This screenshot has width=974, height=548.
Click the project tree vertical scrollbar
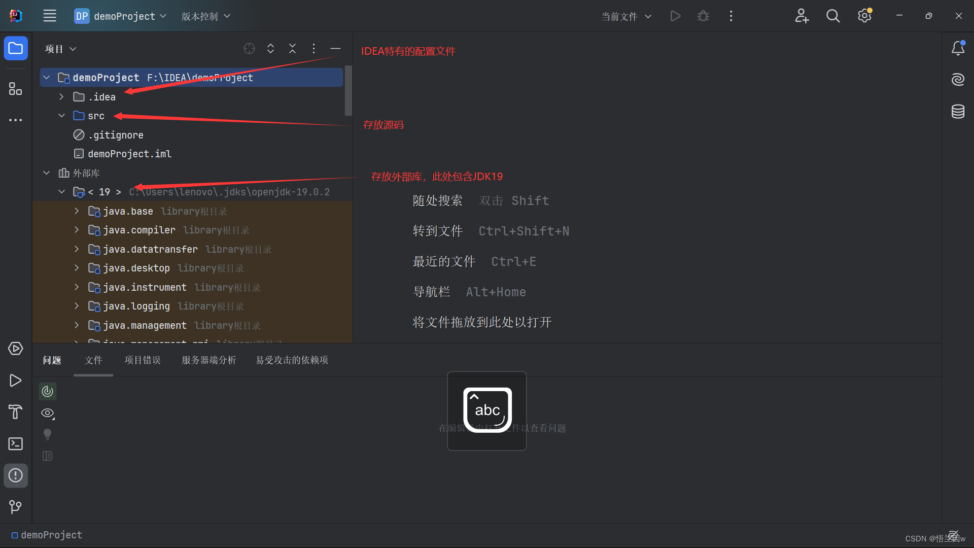(x=349, y=90)
